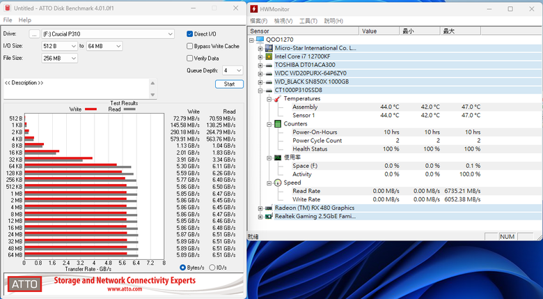Select the Bytes/s radio button

click(182, 268)
